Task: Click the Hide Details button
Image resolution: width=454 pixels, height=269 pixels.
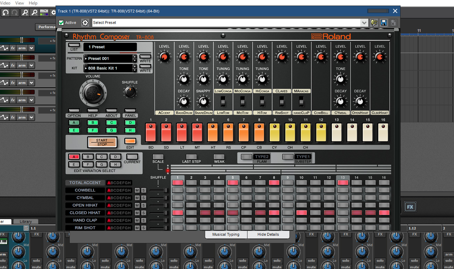Action: click(x=268, y=234)
